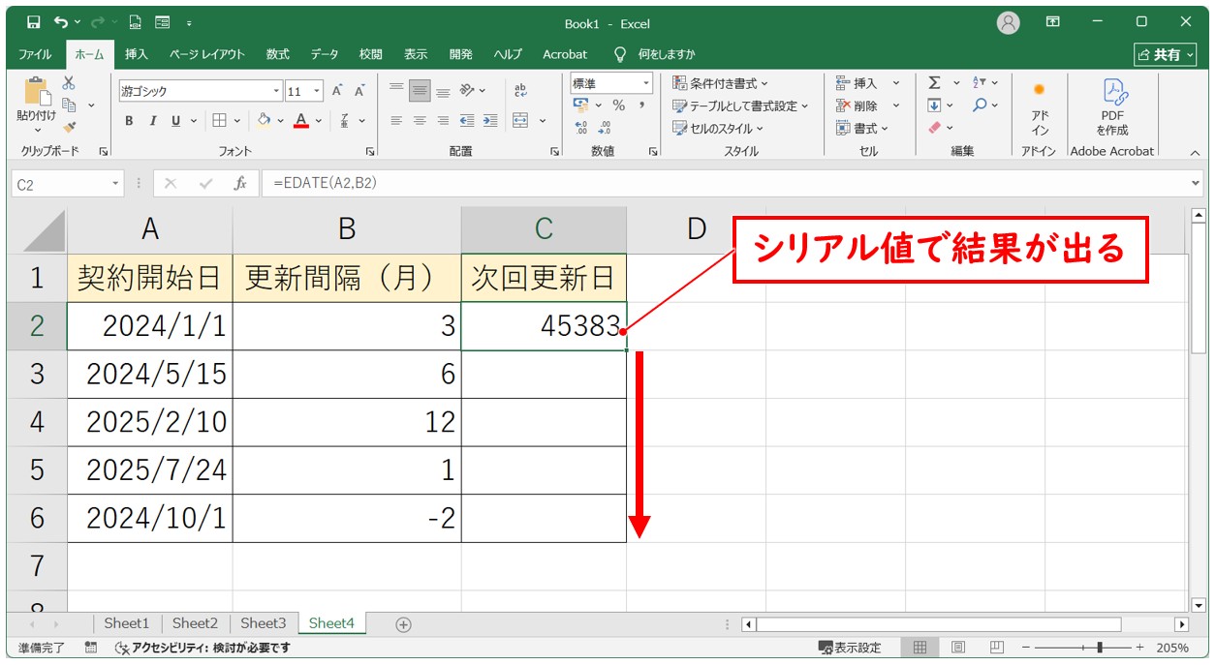Open 表示設定 in status bar
Image resolution: width=1216 pixels, height=665 pixels.
pyautogui.click(x=850, y=648)
